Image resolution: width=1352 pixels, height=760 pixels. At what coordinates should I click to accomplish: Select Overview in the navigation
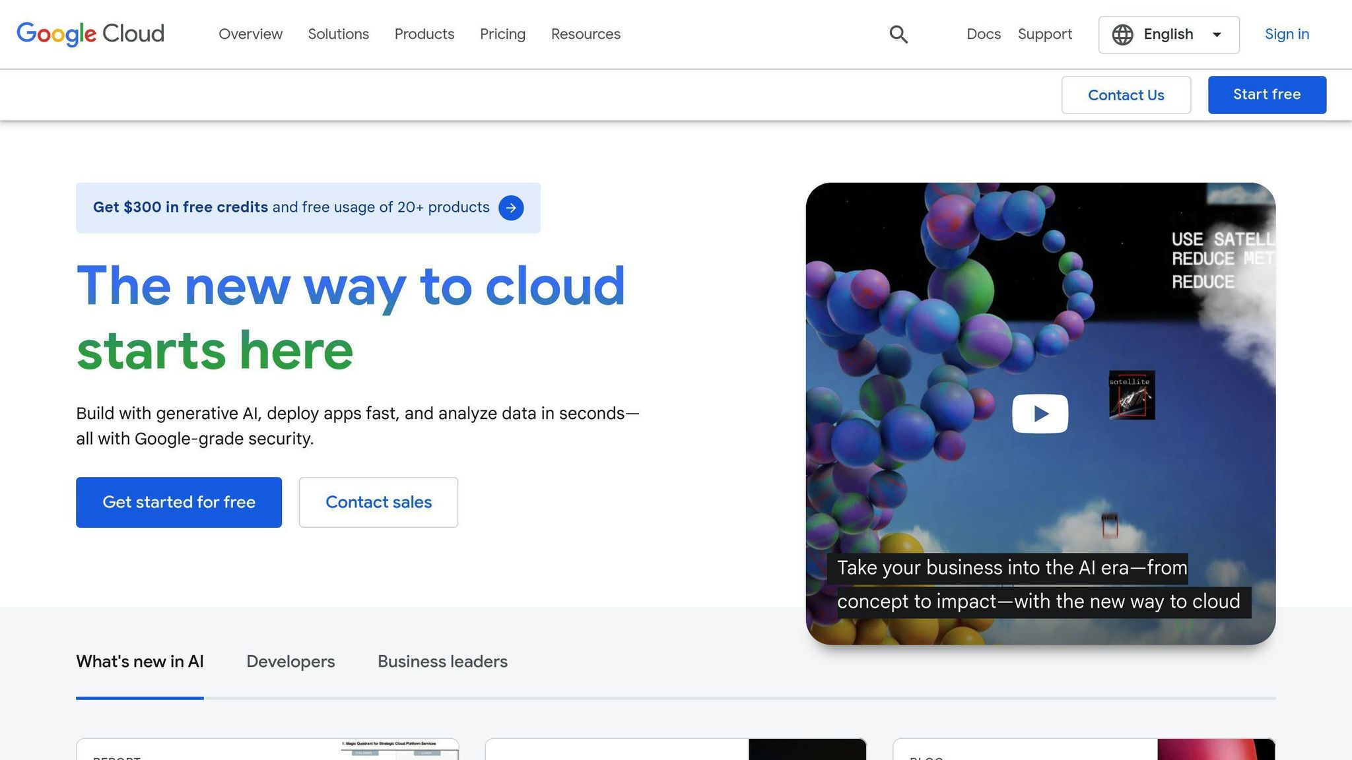[250, 34]
